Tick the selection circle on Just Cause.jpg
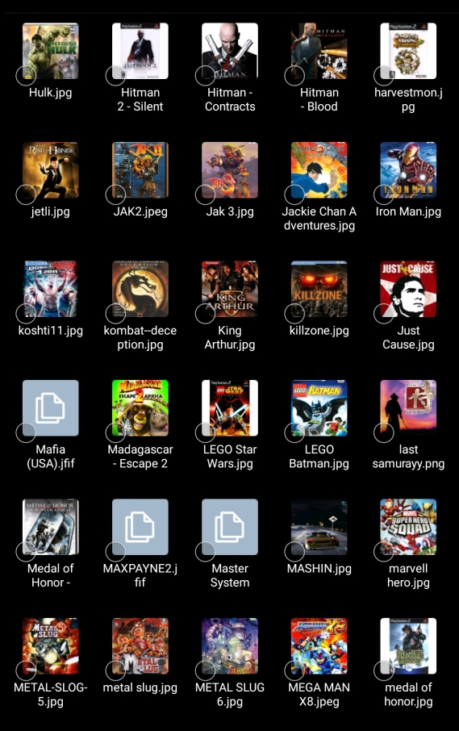Screen dimensions: 459x731 [x=384, y=313]
